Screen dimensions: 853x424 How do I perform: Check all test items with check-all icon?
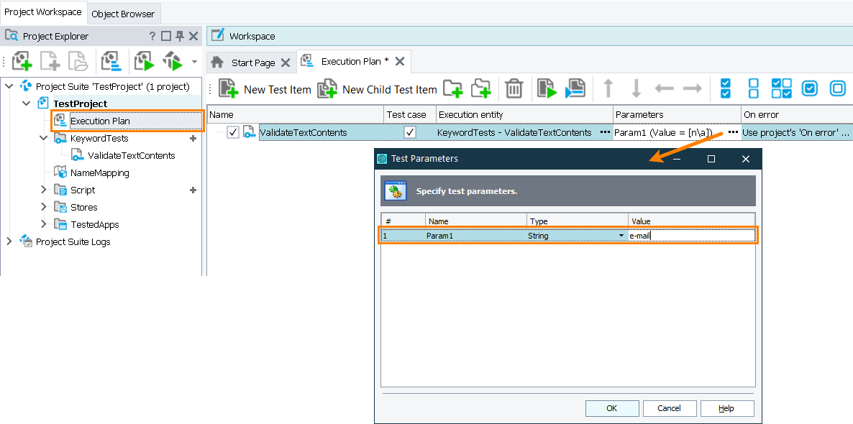click(x=725, y=88)
